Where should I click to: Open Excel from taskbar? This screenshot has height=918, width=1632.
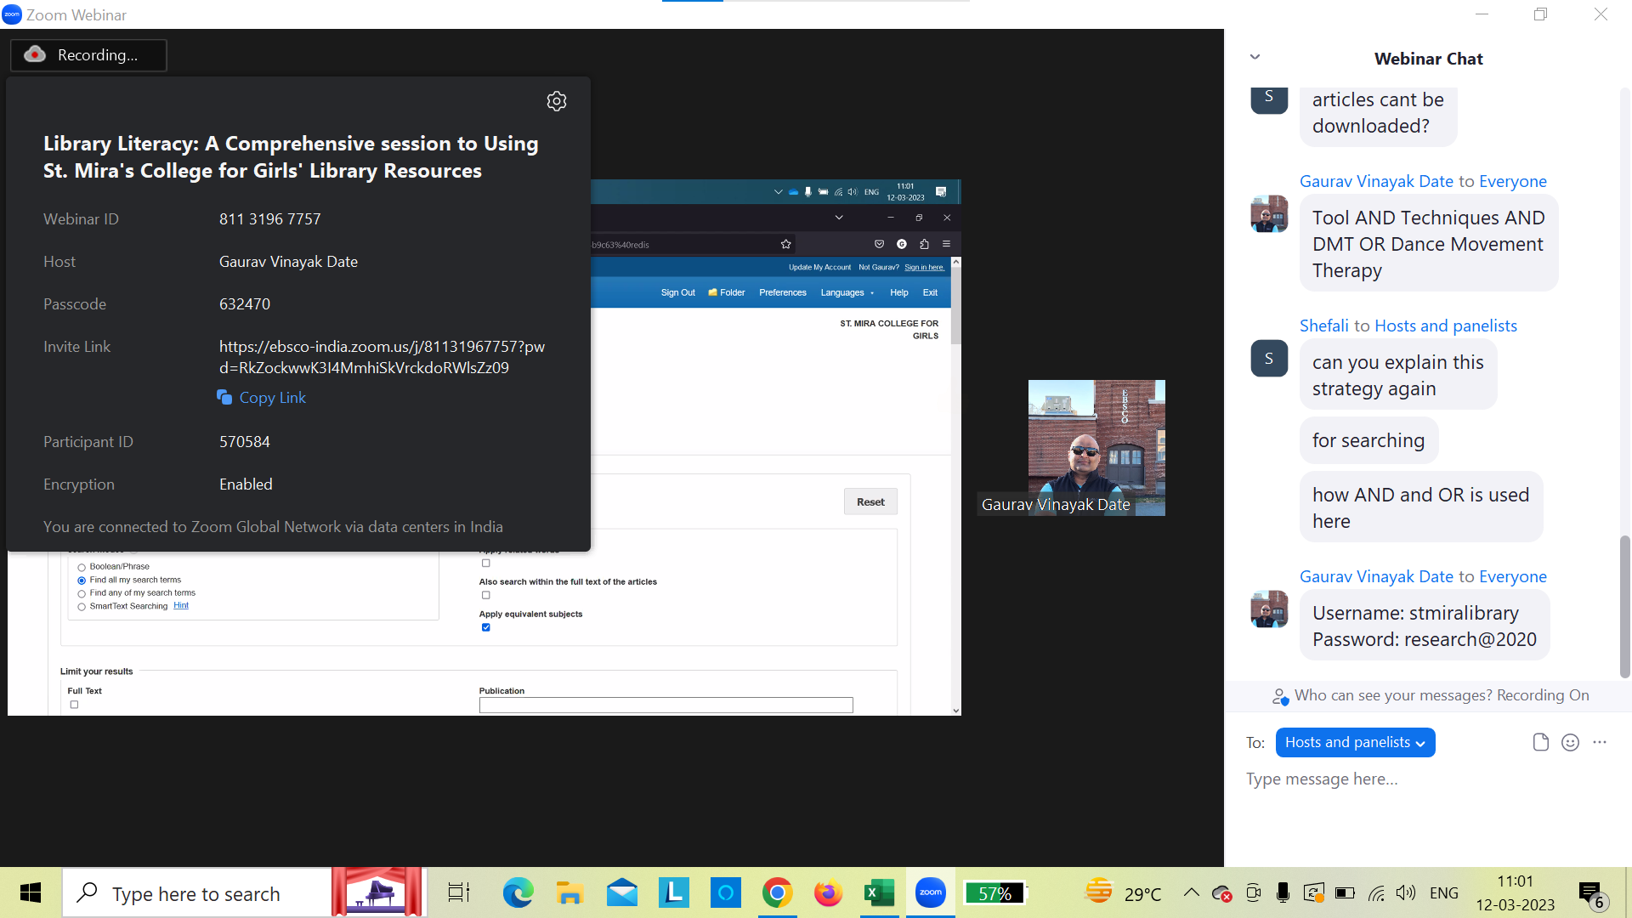point(879,892)
